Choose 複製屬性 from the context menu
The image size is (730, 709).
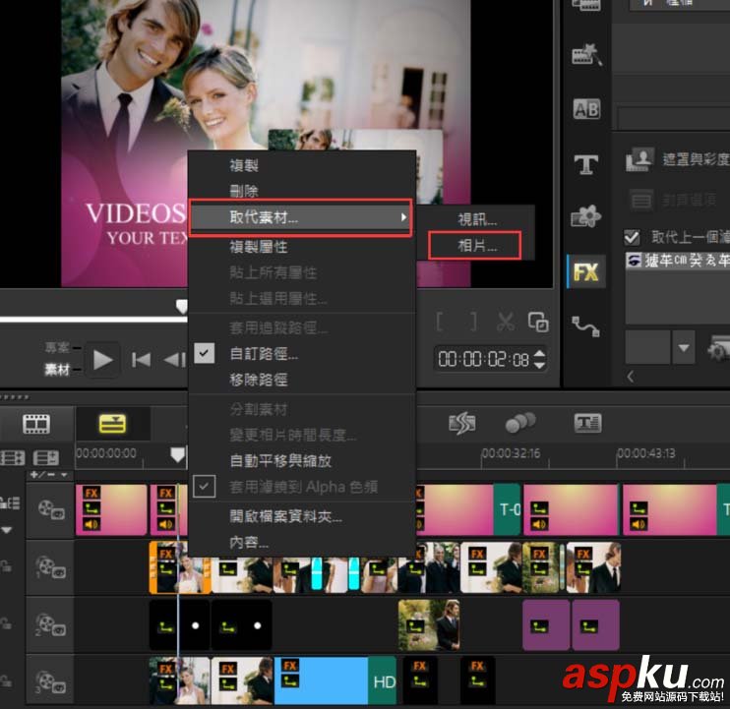pyautogui.click(x=259, y=247)
